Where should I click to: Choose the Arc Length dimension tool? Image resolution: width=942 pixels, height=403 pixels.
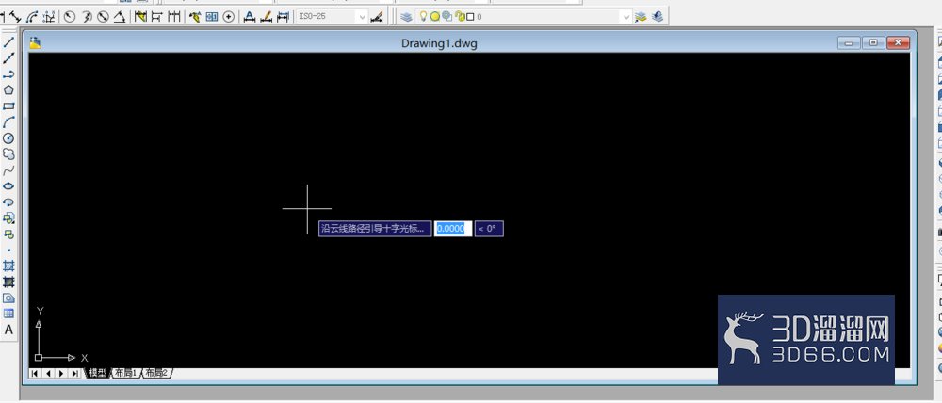pyautogui.click(x=32, y=17)
